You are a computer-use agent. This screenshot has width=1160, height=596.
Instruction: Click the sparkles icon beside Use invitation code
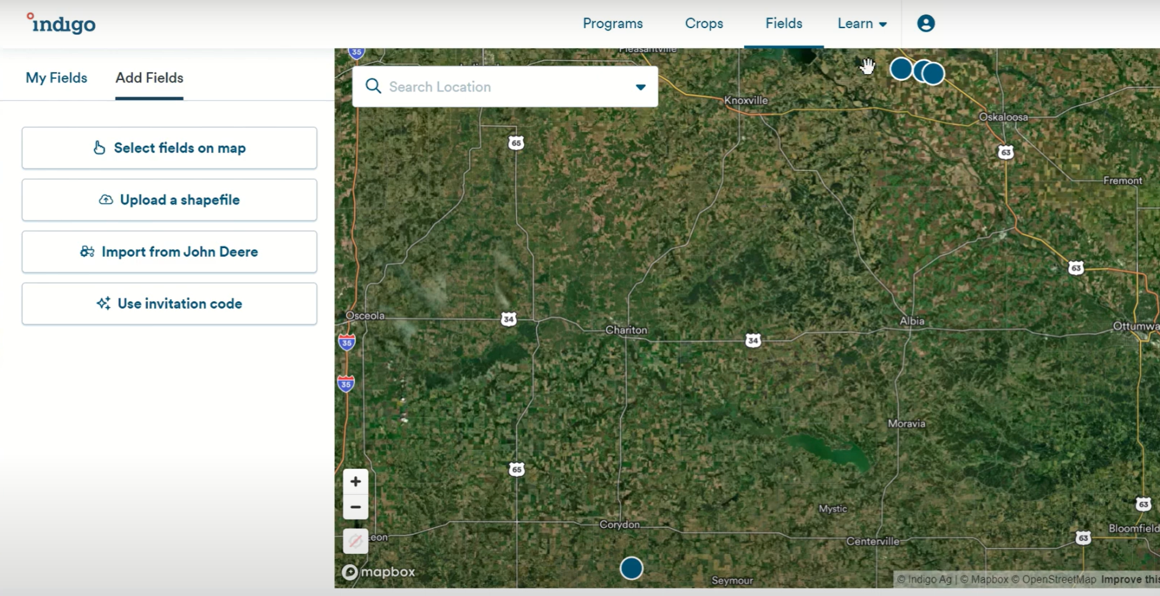pyautogui.click(x=104, y=303)
